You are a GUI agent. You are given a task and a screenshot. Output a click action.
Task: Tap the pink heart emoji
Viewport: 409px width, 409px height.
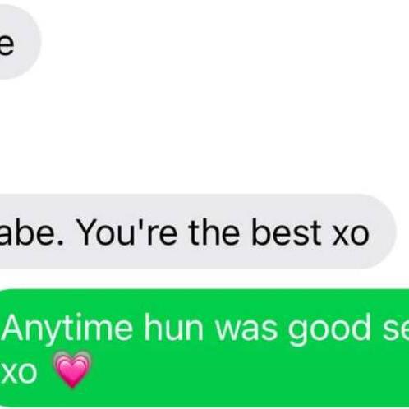tap(72, 370)
